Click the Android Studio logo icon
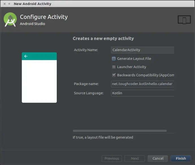 [10, 19]
